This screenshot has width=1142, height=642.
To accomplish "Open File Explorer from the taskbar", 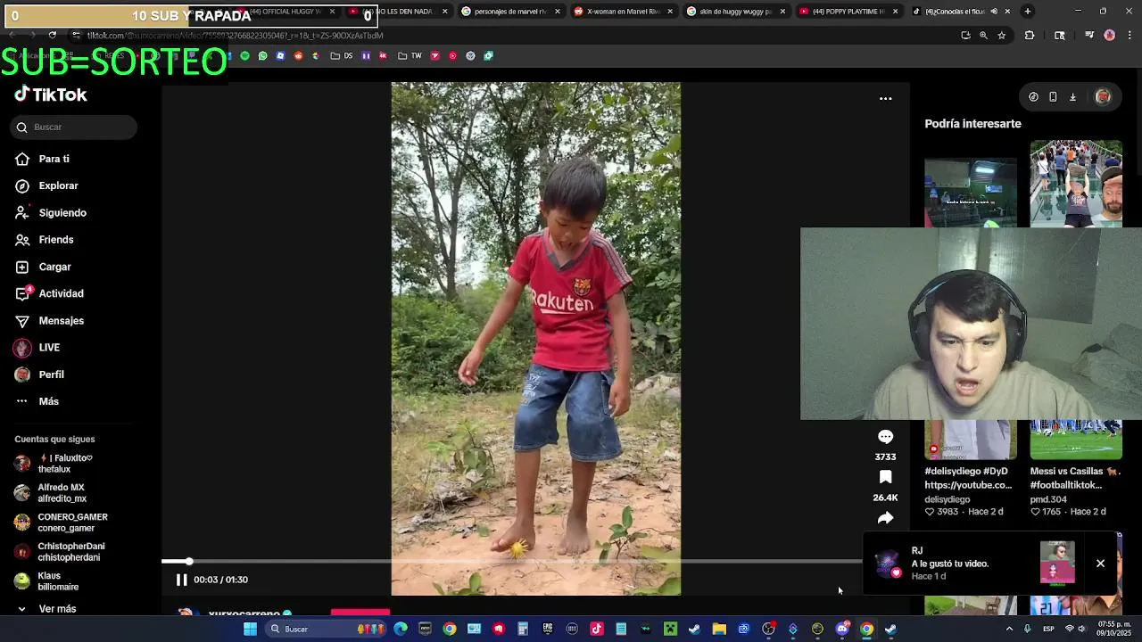I will point(719,629).
